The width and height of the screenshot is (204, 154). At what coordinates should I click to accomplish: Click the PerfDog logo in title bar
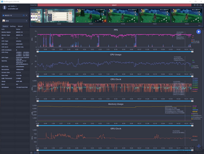(2, 1)
